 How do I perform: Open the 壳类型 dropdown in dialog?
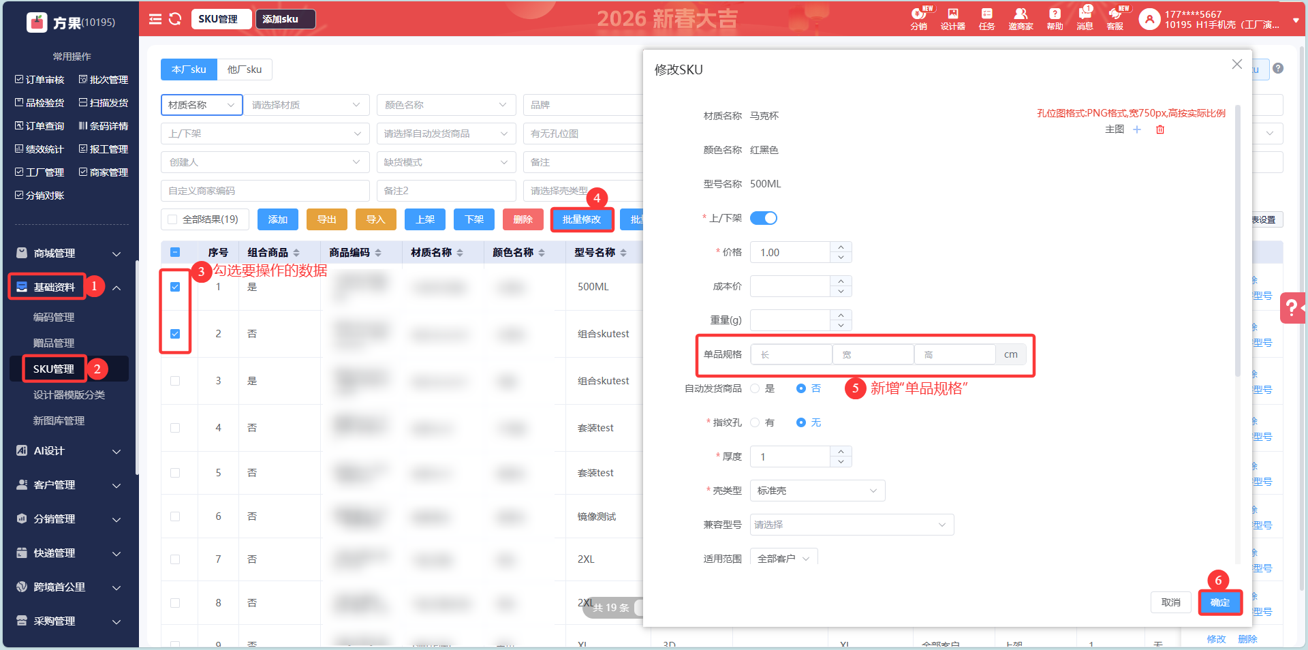pos(817,491)
